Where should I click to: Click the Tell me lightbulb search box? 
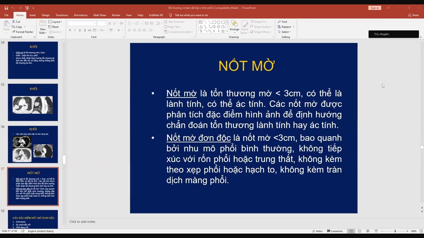pyautogui.click(x=188, y=15)
